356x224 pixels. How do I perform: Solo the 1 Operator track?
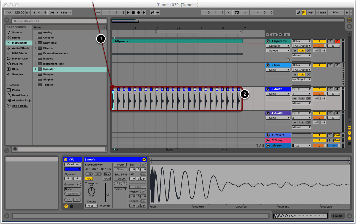coord(330,41)
